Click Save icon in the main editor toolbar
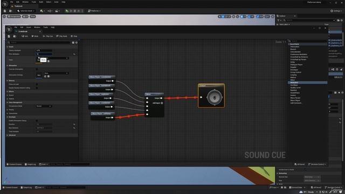 pos(5,11)
